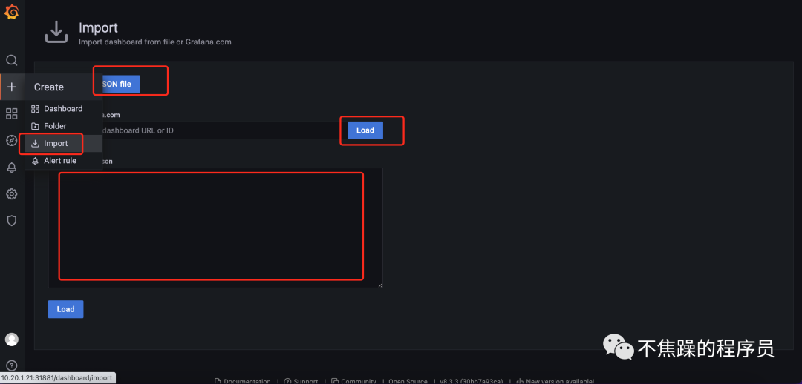Open the Help question mark icon
Image resolution: width=802 pixels, height=384 pixels.
click(x=11, y=365)
